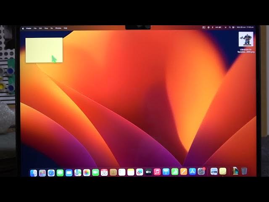
Task: Open the Mail app in dock
Action: click(69, 172)
